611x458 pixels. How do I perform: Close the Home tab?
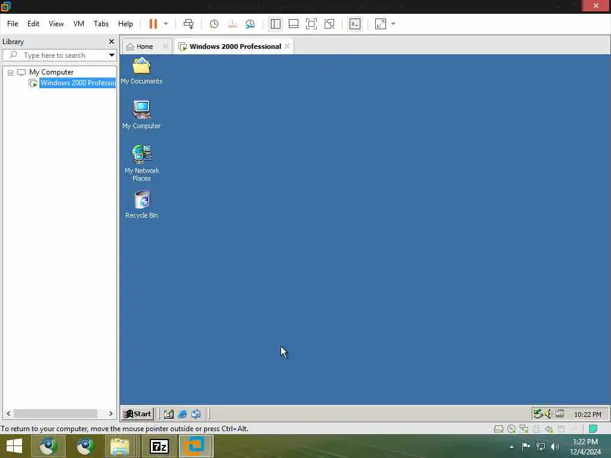click(x=165, y=46)
